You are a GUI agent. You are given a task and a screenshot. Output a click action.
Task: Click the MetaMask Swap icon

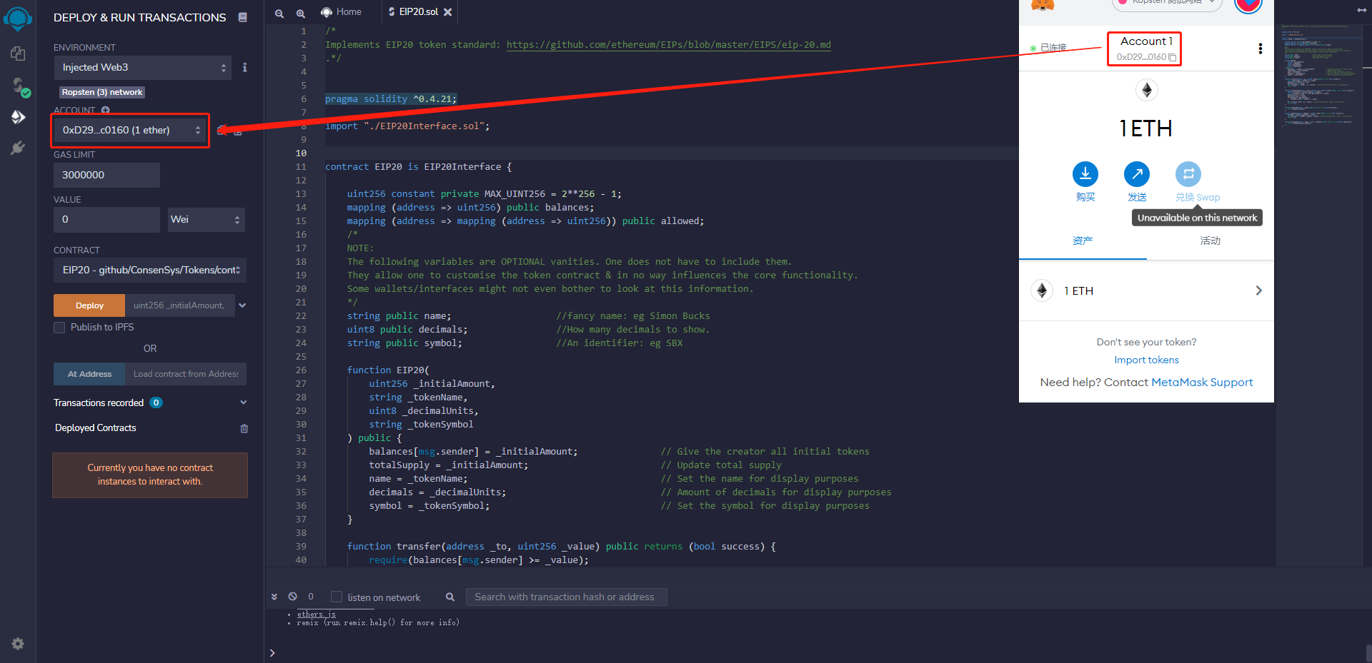click(1188, 173)
